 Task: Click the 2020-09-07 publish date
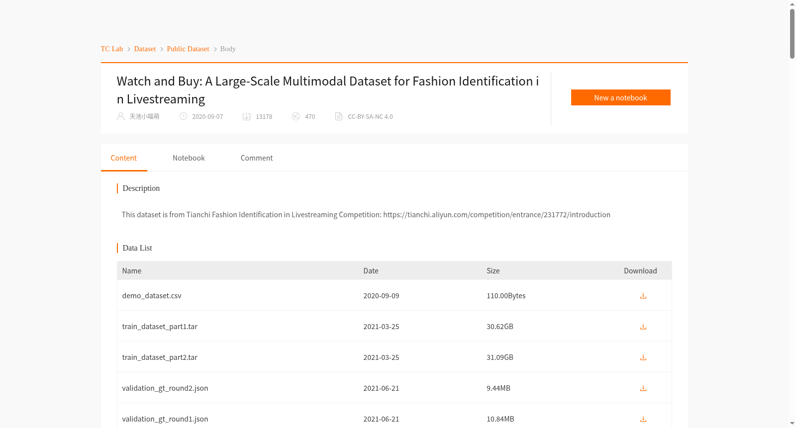(207, 116)
